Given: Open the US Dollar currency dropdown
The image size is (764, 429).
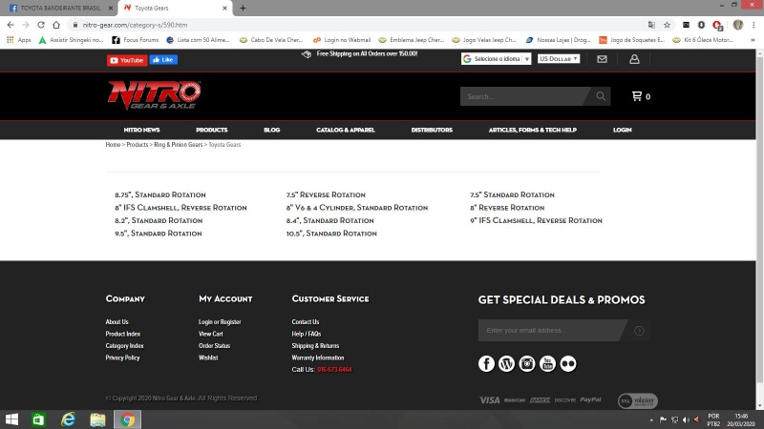Looking at the screenshot, I should (x=559, y=58).
